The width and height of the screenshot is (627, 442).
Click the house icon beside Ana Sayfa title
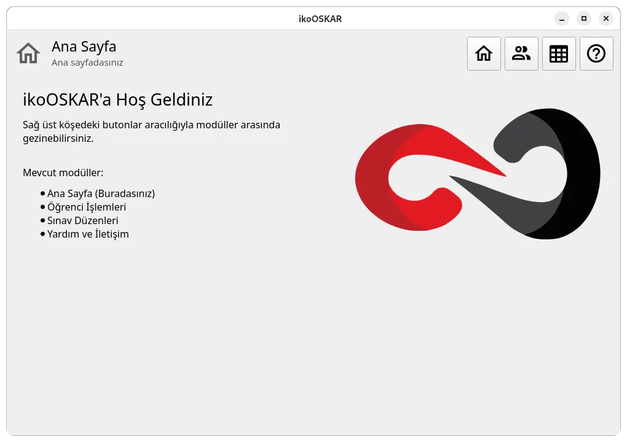pyautogui.click(x=28, y=53)
